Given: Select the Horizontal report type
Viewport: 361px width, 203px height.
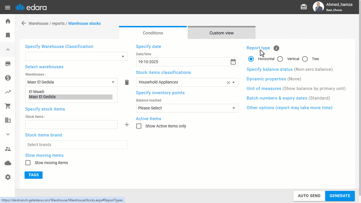Looking at the screenshot, I should 251,59.
